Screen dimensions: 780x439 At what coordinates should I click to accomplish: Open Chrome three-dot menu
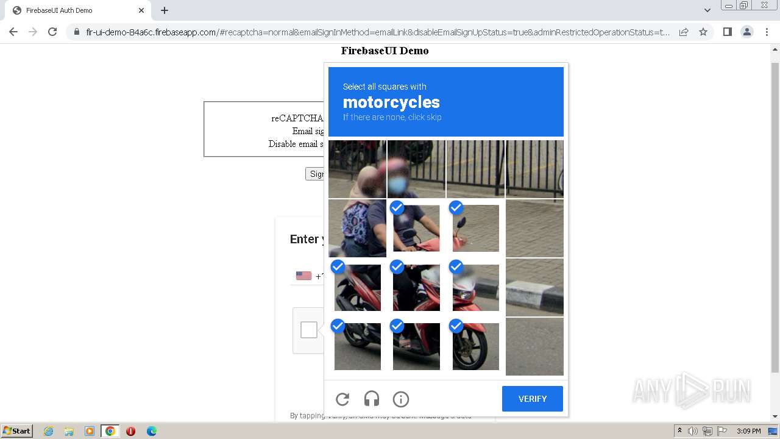coord(767,32)
